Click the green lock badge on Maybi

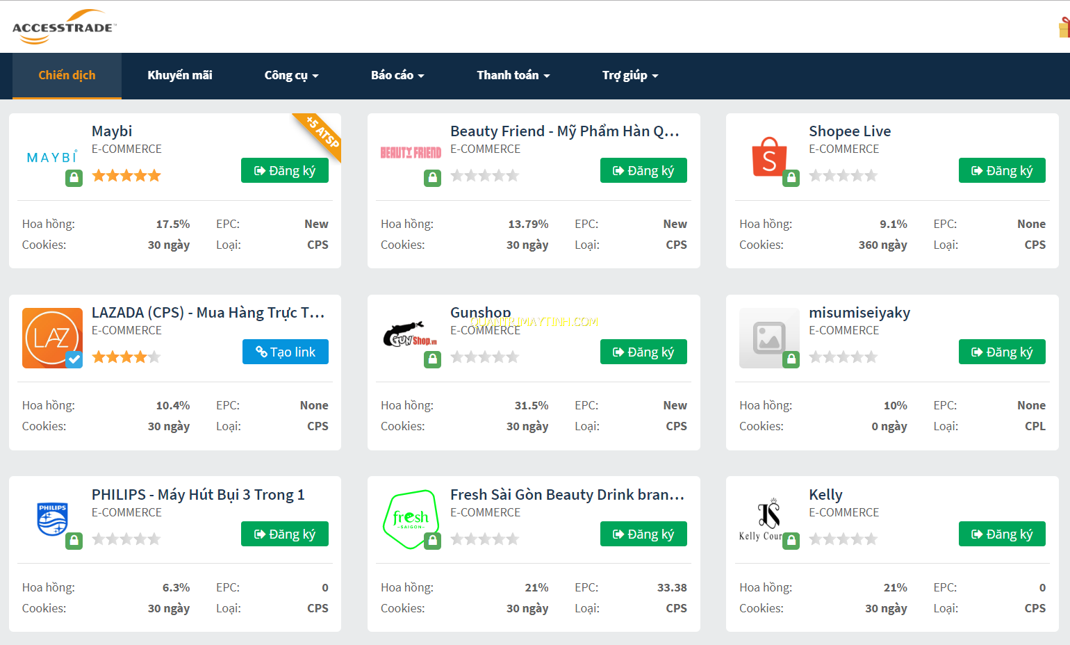click(74, 178)
